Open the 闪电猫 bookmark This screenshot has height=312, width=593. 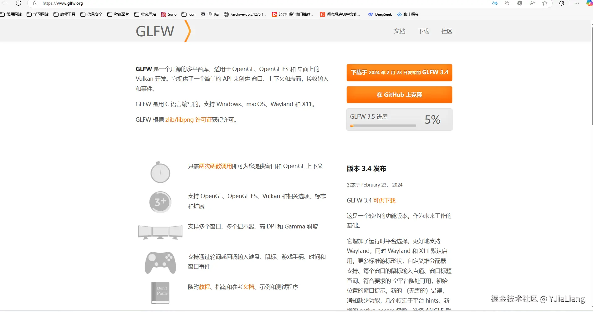pos(210,14)
